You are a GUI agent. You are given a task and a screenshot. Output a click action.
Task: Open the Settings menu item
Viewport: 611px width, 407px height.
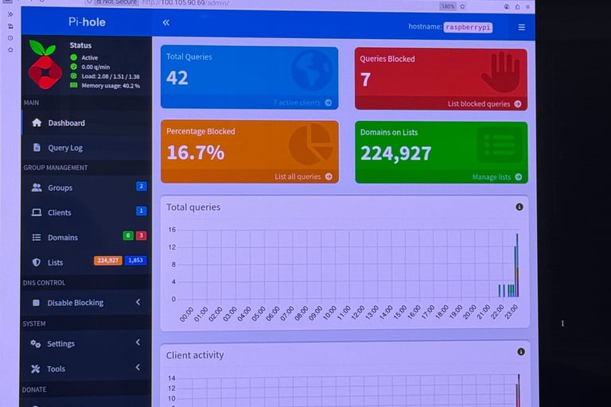[86, 343]
